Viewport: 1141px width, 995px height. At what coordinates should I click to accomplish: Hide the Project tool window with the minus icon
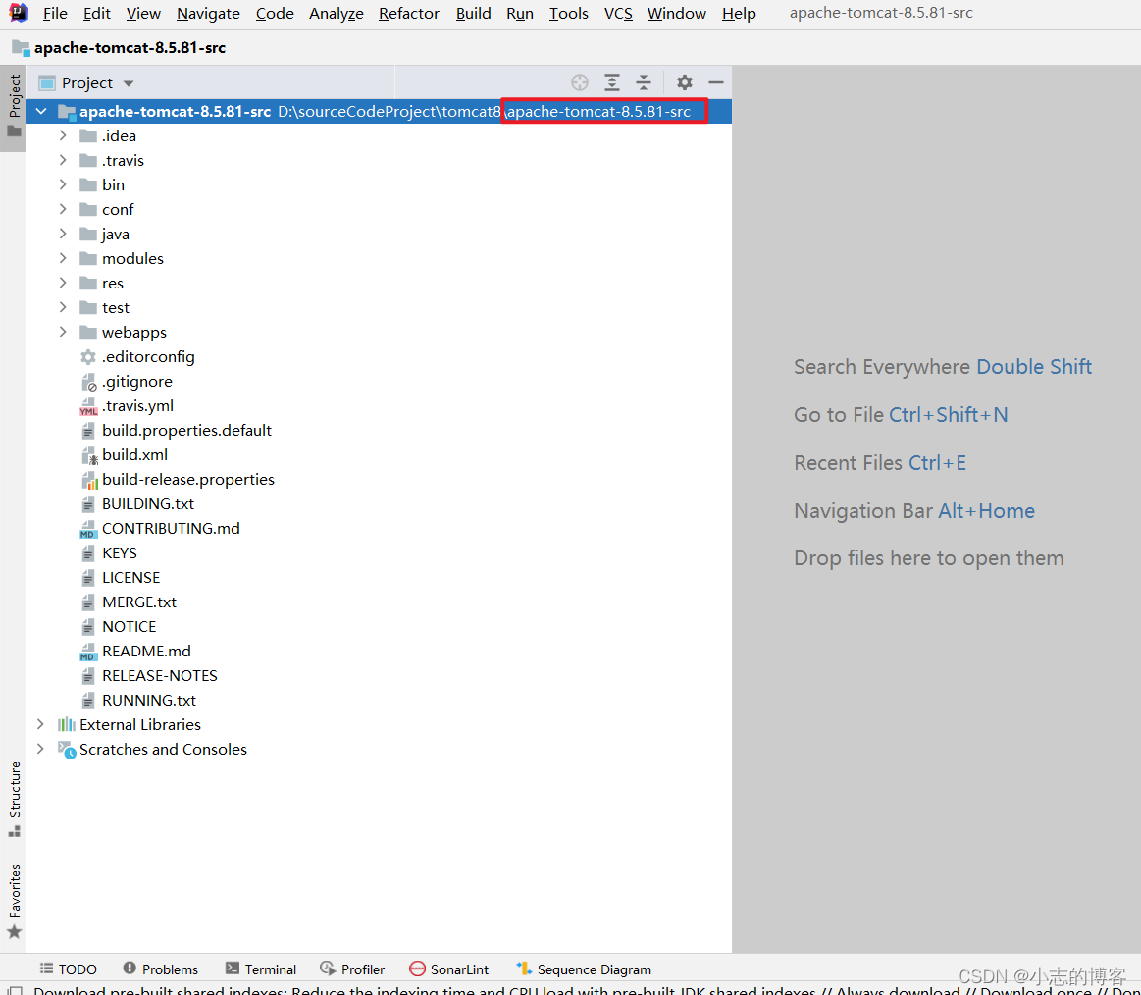[716, 82]
